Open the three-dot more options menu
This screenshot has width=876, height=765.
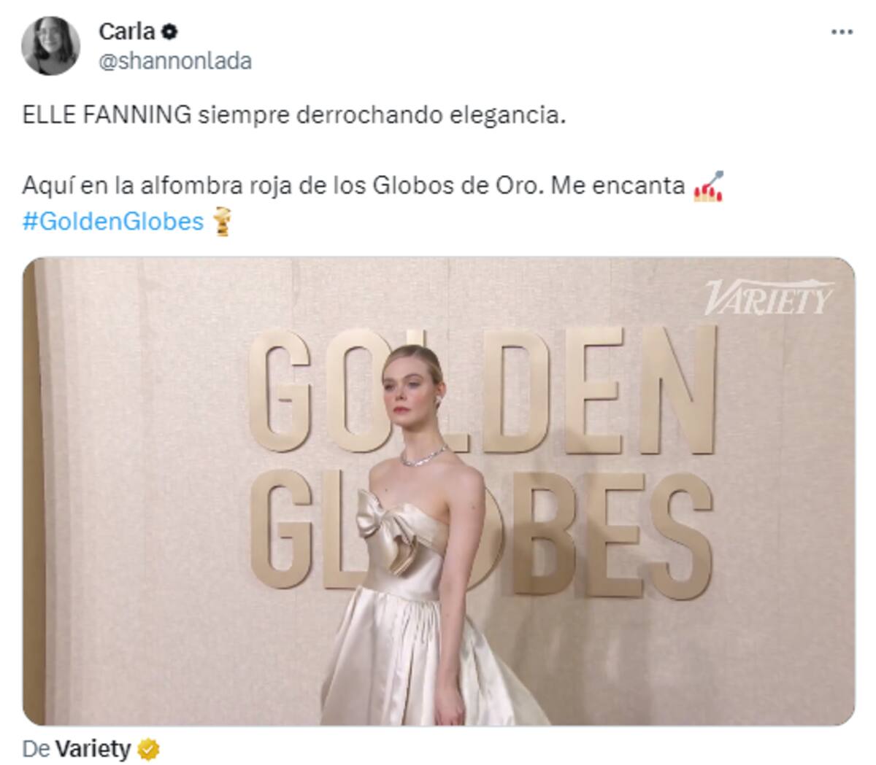842,32
